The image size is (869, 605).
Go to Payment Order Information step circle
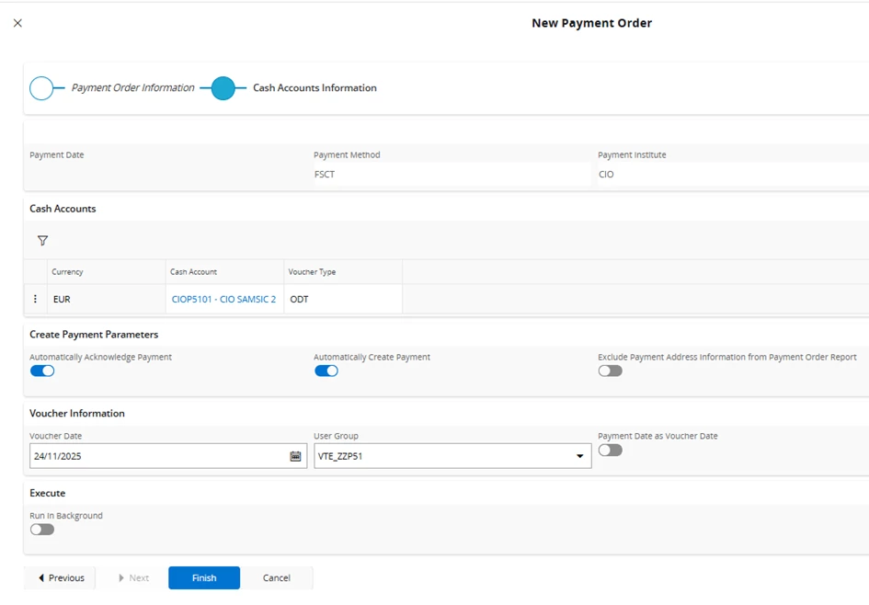[x=41, y=88]
